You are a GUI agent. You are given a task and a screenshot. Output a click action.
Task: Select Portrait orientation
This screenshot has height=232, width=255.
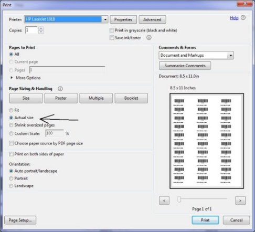pos(11,178)
